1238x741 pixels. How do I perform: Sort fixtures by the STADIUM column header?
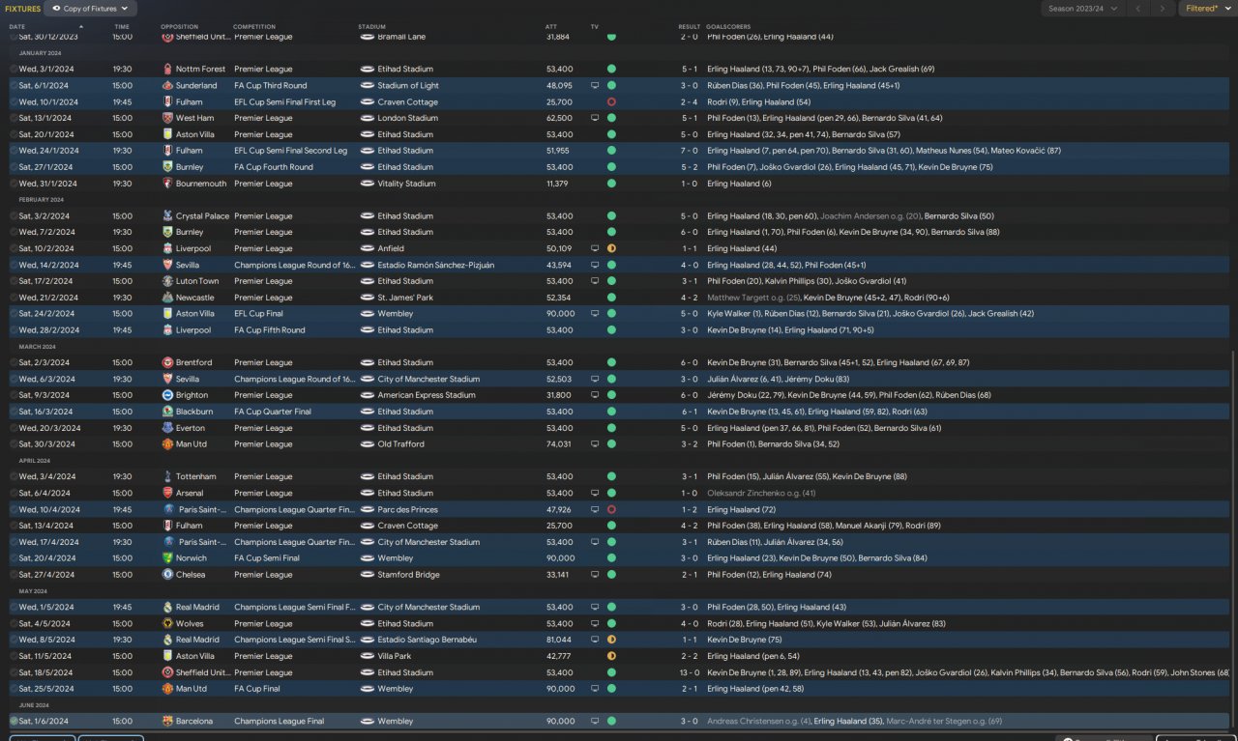371,27
